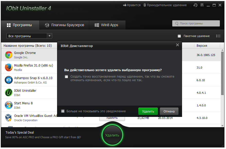Viewport: 226px width, 149px height.
Task: Switch to the Плагины браузеров tab
Action: (x=64, y=25)
